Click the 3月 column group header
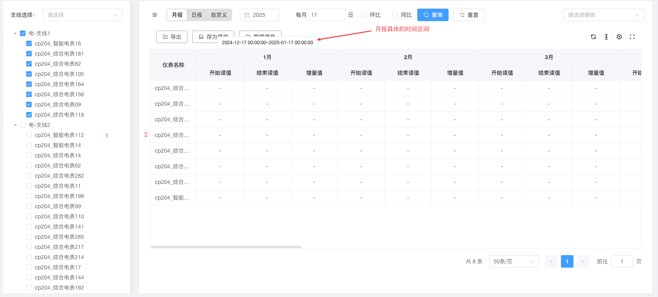Screen dimensions: 658x297 (549, 57)
